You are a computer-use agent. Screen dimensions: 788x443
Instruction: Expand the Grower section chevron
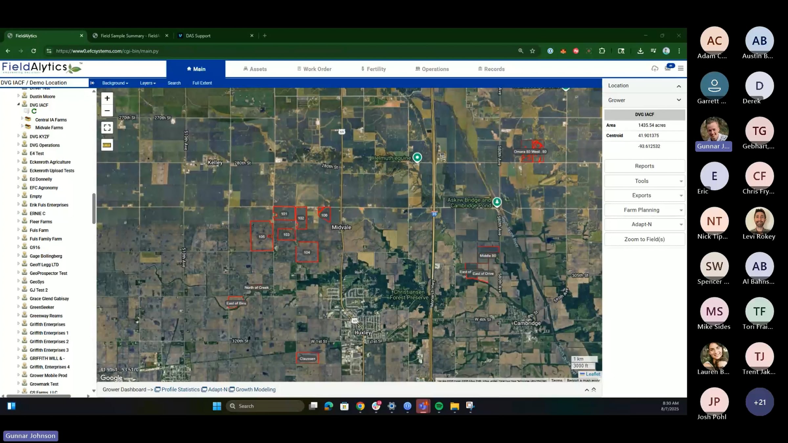point(679,100)
